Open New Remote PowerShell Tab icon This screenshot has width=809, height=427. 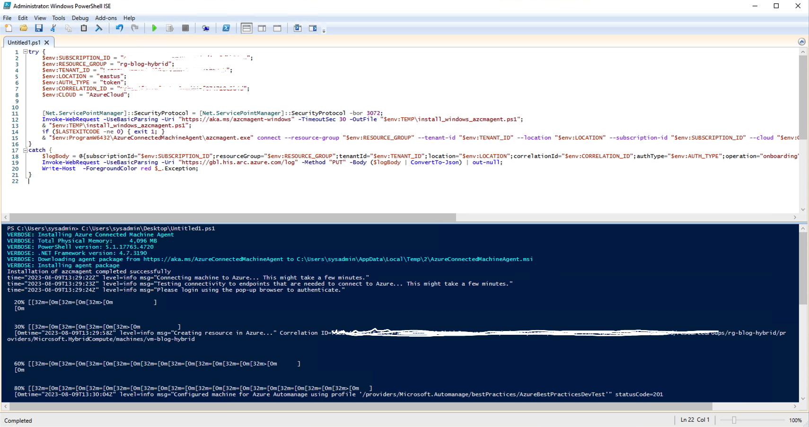[206, 28]
